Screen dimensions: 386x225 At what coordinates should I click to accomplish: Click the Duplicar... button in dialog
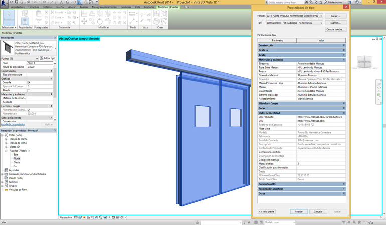335,23
